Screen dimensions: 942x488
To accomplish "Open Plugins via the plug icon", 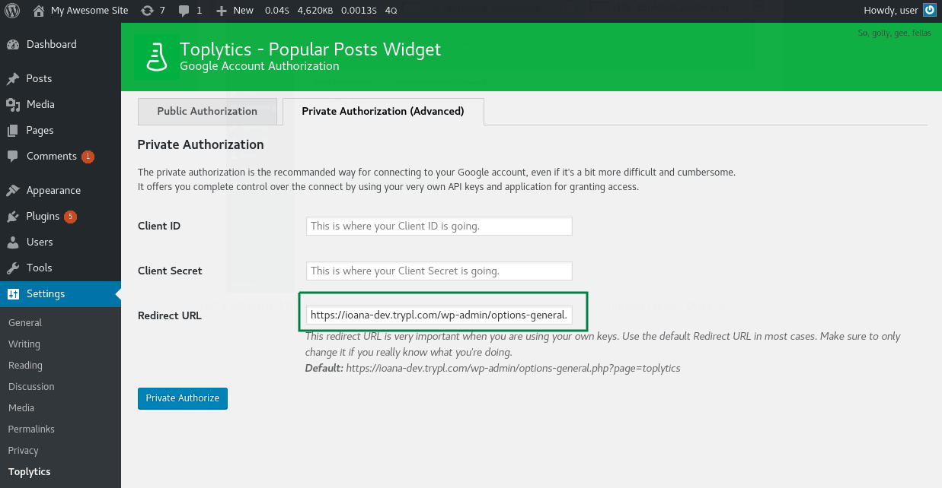I will (13, 216).
